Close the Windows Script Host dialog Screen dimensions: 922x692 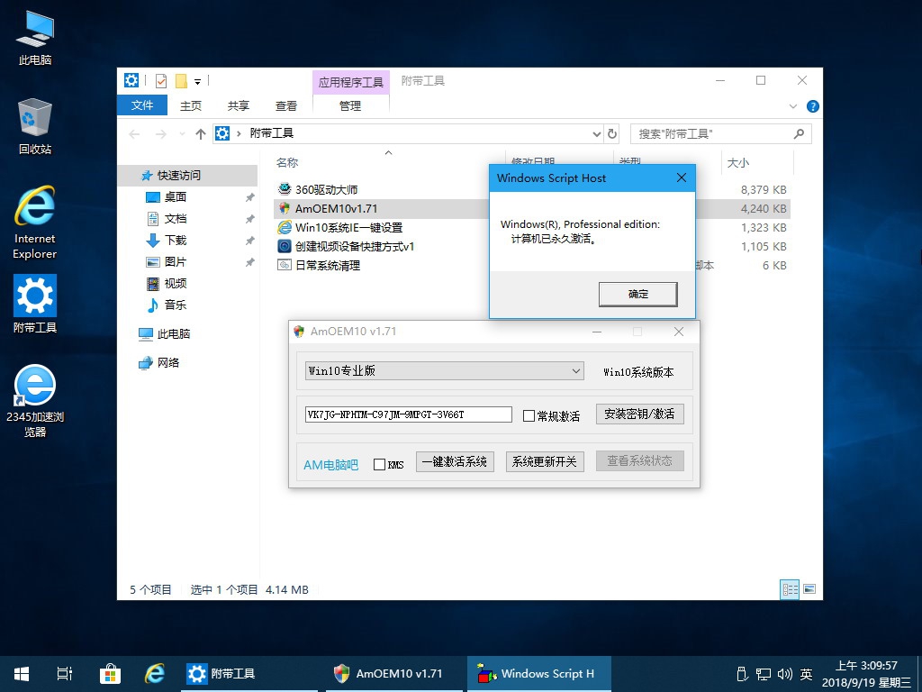[x=682, y=178]
